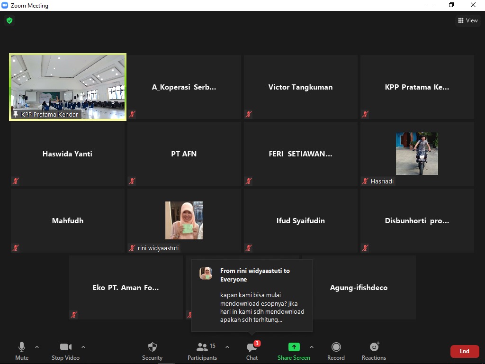
Task: Open the Security options
Action: click(152, 351)
